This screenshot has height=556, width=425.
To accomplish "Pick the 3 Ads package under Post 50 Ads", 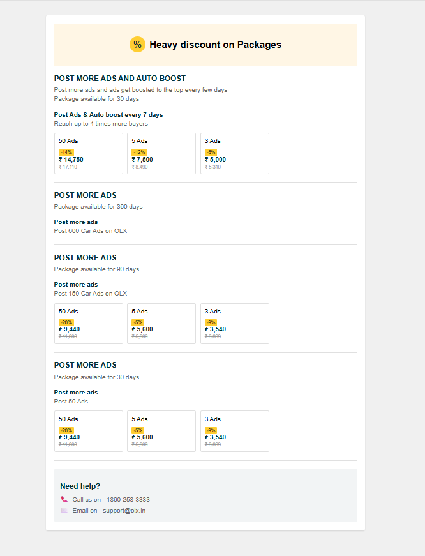I will (234, 431).
